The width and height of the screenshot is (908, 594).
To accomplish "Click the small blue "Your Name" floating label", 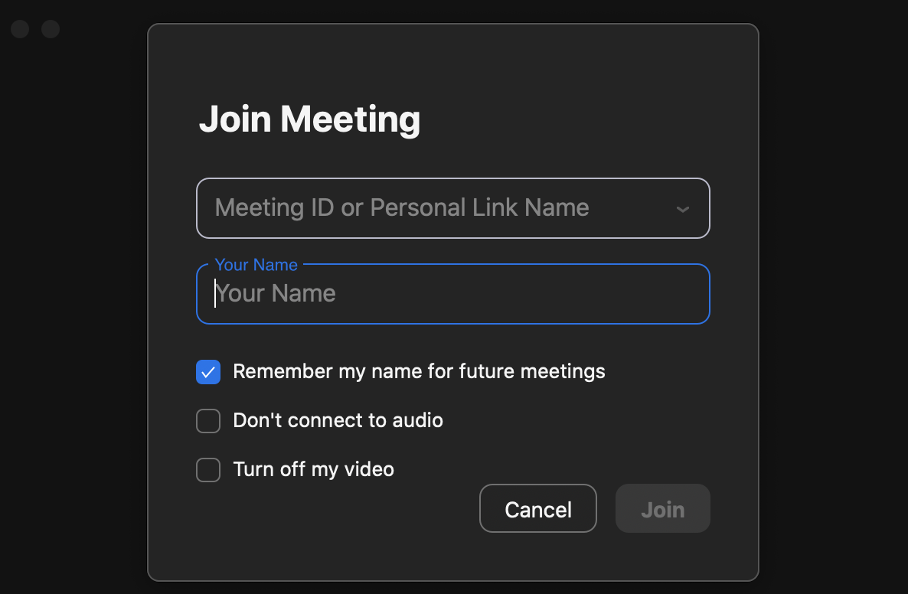I will tap(256, 265).
